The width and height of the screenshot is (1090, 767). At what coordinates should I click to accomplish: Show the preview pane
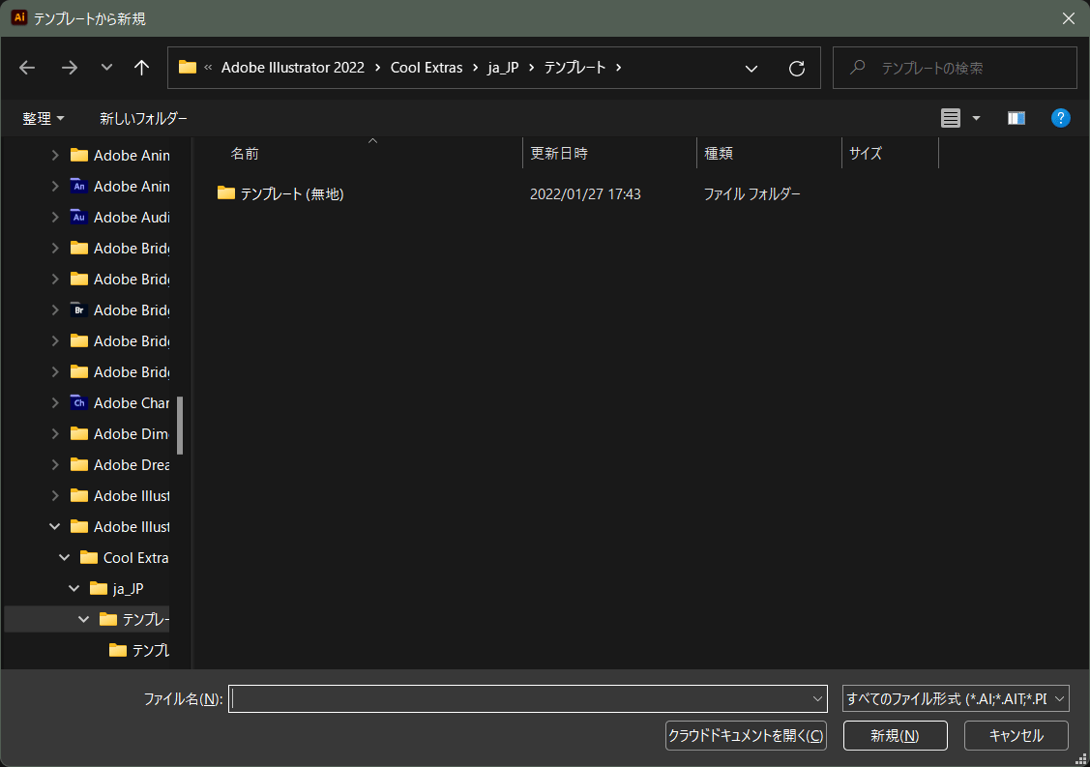point(1016,118)
